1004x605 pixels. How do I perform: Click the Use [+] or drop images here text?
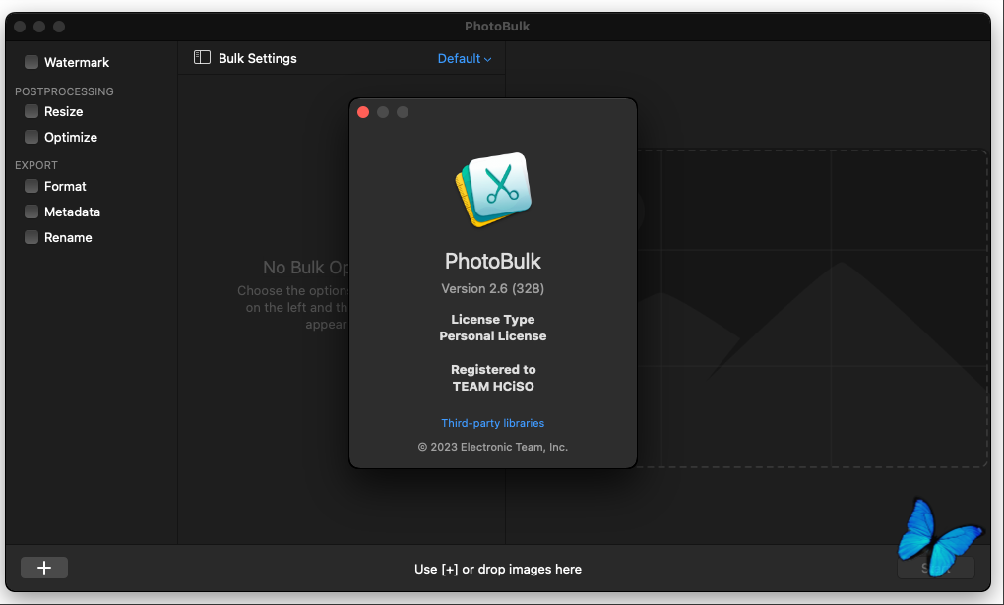pos(497,570)
